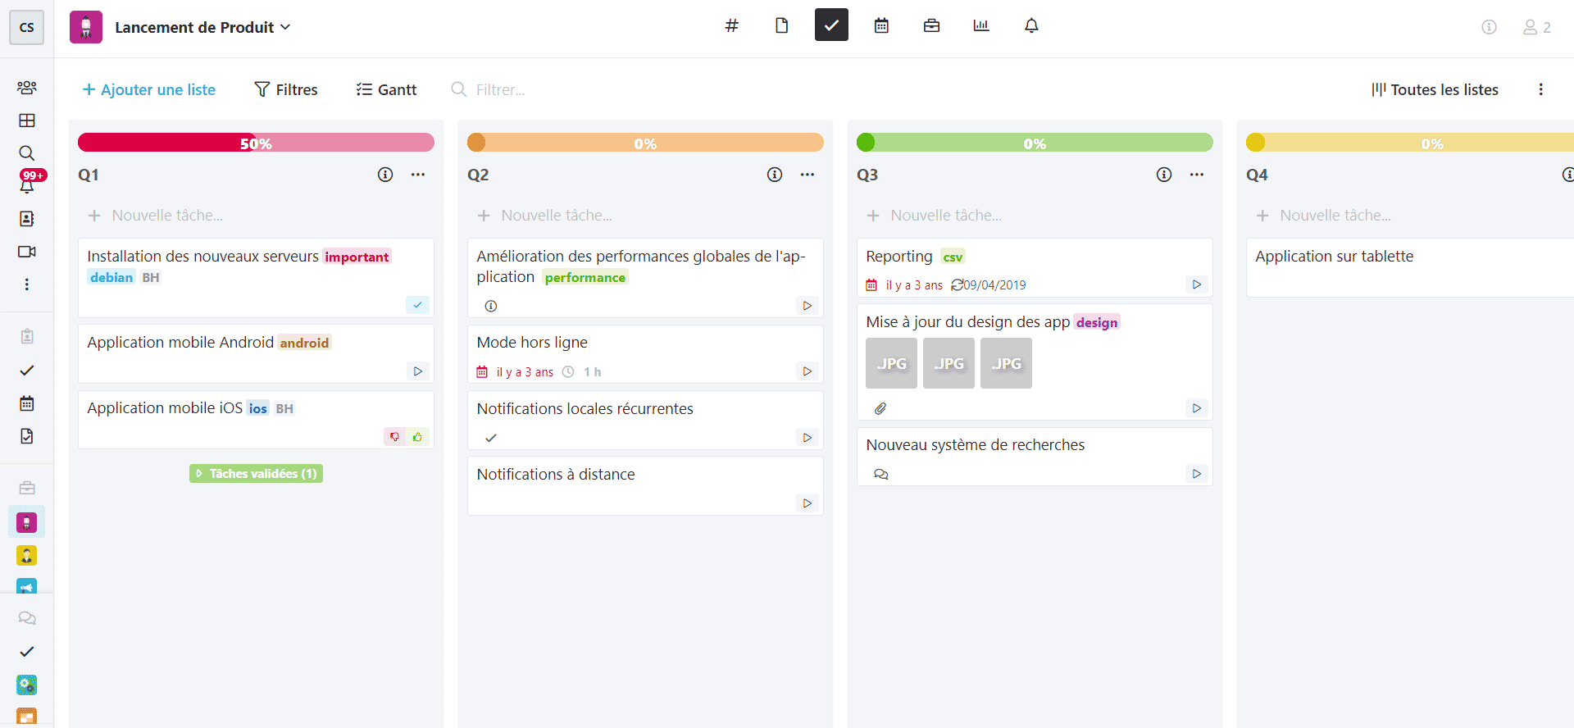Open the documents page icon

tap(781, 25)
